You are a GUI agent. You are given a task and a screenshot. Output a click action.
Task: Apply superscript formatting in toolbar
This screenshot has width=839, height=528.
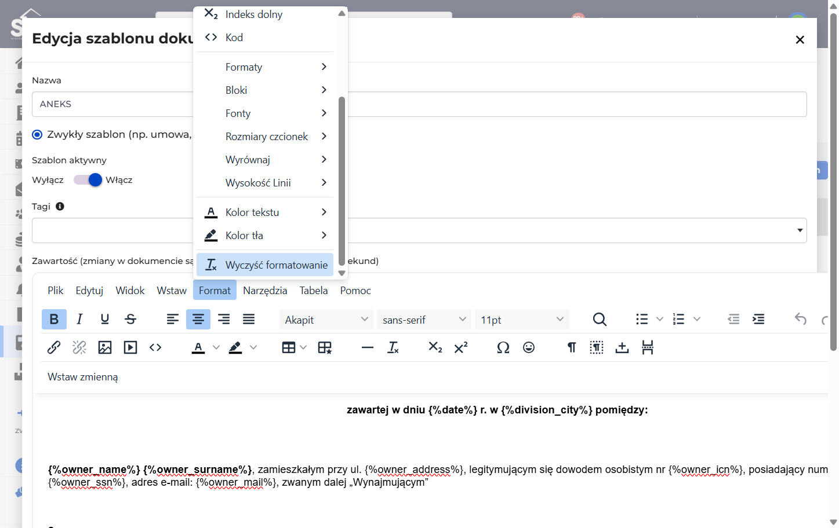coord(461,347)
